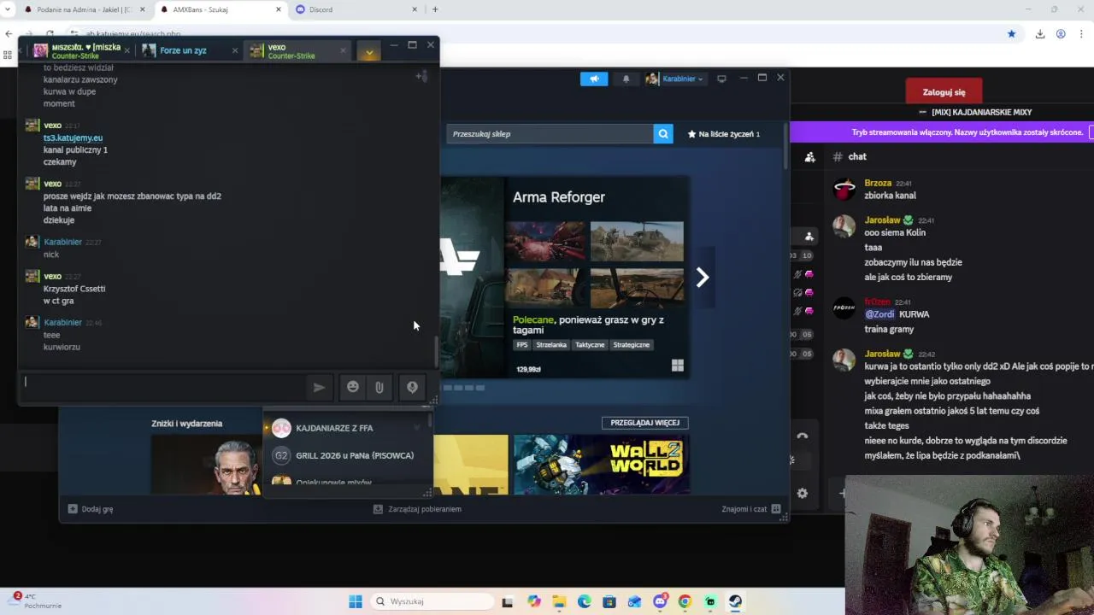Open the emoticon picker in Steam chat
Screen dimensions: 1094x615
pyautogui.click(x=352, y=387)
